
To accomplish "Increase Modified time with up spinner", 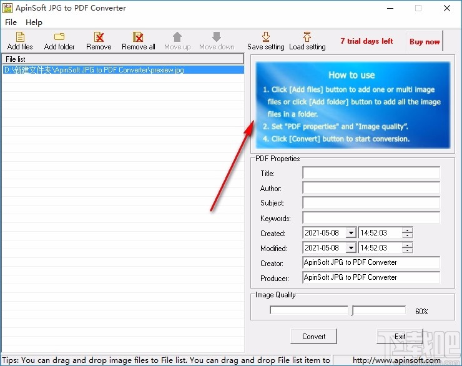I will tap(407, 245).
